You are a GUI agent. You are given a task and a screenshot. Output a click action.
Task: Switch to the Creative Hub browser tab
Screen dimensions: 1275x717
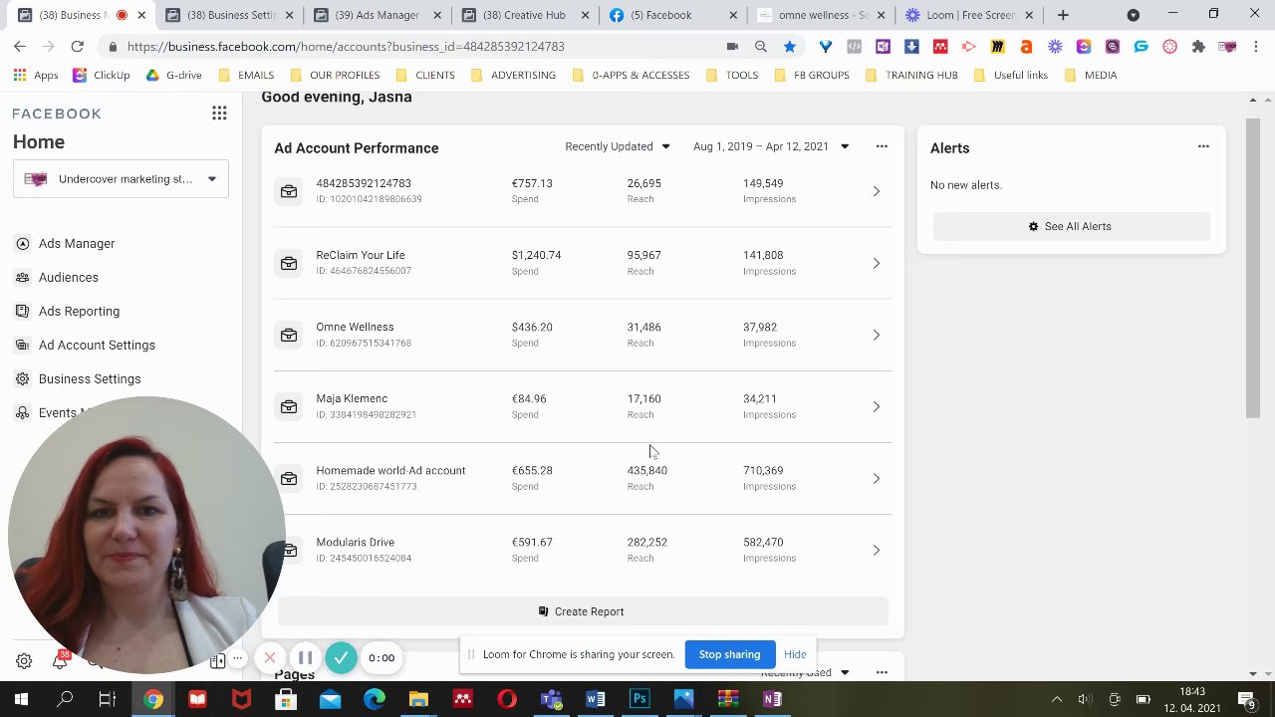526,15
